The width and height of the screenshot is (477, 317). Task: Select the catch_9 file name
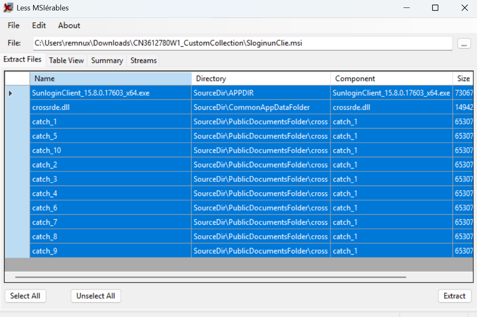tap(111, 250)
